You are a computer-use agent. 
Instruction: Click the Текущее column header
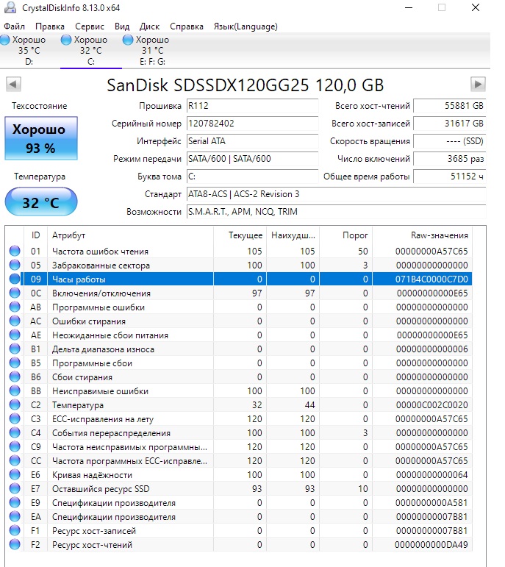tap(240, 235)
